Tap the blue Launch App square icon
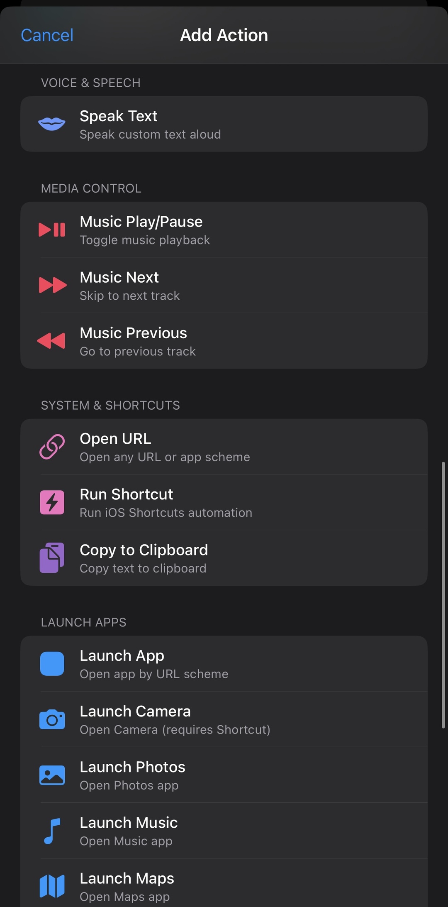 point(52,664)
